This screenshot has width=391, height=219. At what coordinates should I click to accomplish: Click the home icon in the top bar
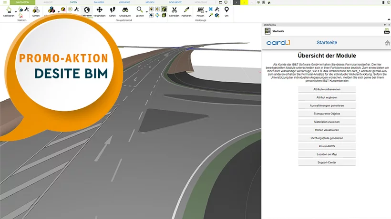pos(269,2)
